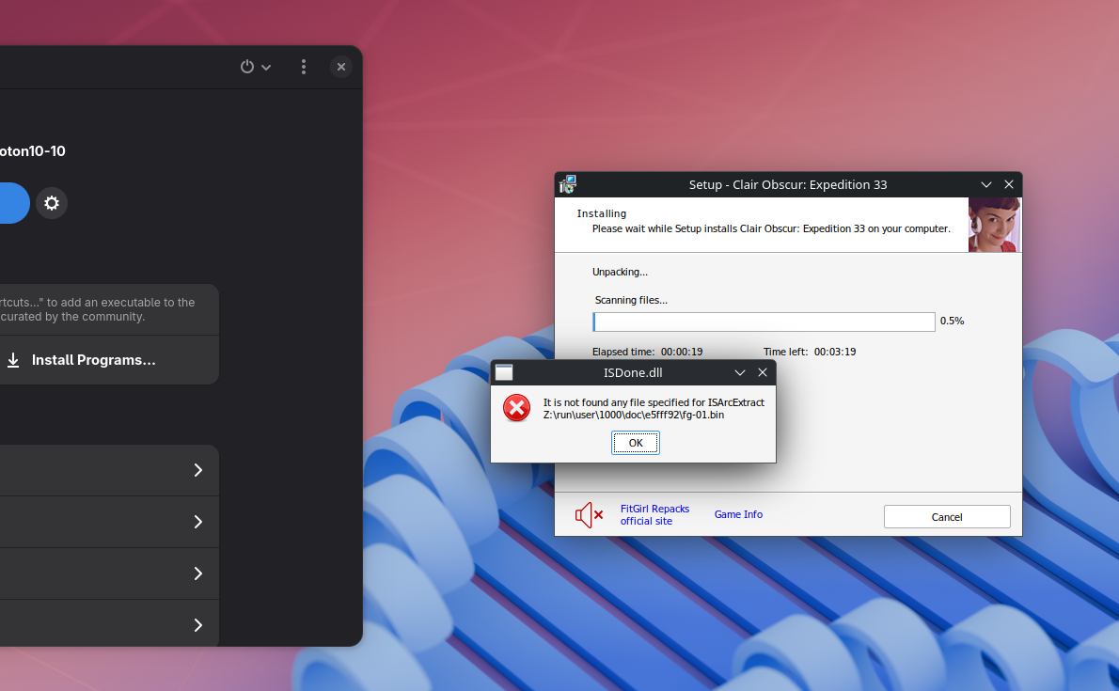
Task: Click the Elapsed time 00:00:19 text
Action: tap(647, 352)
